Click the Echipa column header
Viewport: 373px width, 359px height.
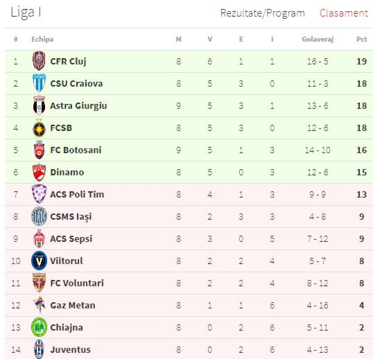point(42,39)
